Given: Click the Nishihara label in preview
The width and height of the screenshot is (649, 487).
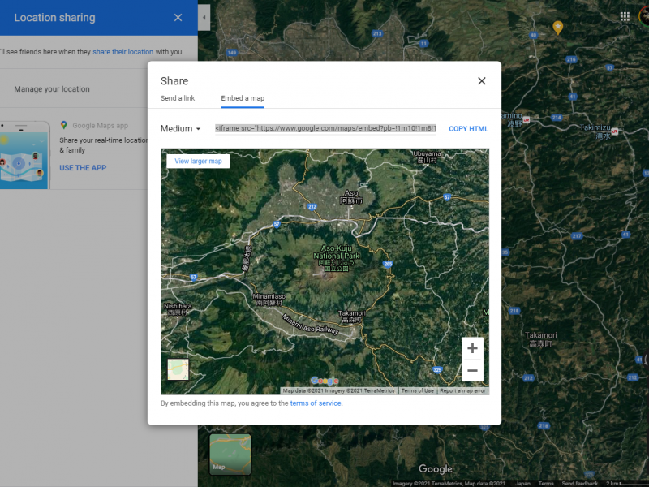Looking at the screenshot, I should coord(178,309).
